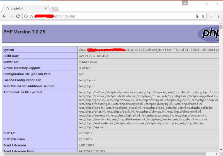Close the phpinfo() tab
The image size is (223, 156).
coord(46,8)
